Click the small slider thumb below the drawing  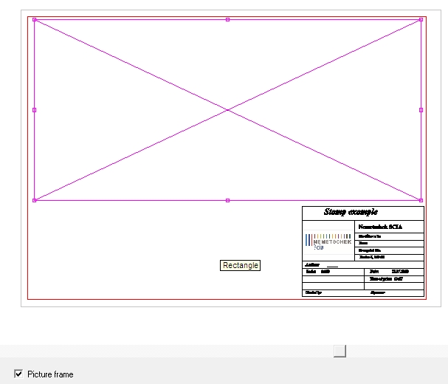click(340, 351)
